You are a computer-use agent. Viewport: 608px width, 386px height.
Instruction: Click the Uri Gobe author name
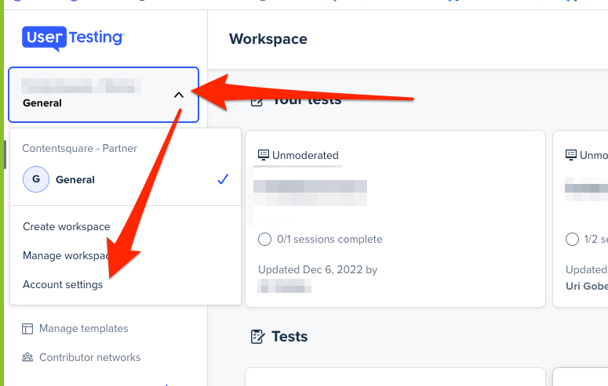(586, 286)
